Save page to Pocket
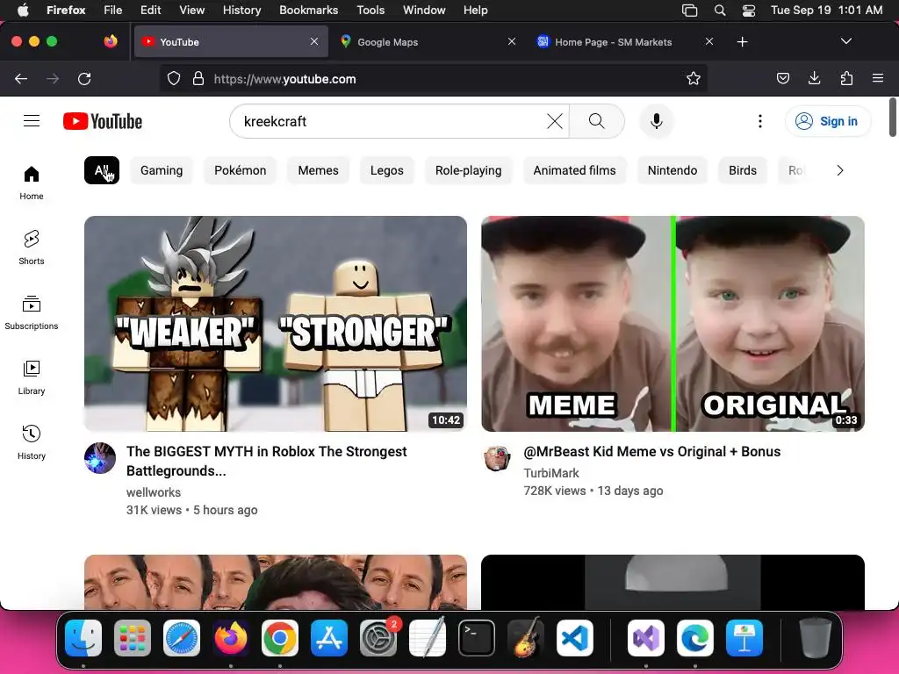Viewport: 899px width, 674px height. (x=782, y=78)
